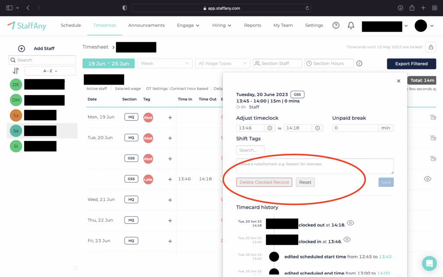Viewport: 443px width, 277px height.
Task: Click the Timesheet breadcrumb link
Action: click(95, 47)
